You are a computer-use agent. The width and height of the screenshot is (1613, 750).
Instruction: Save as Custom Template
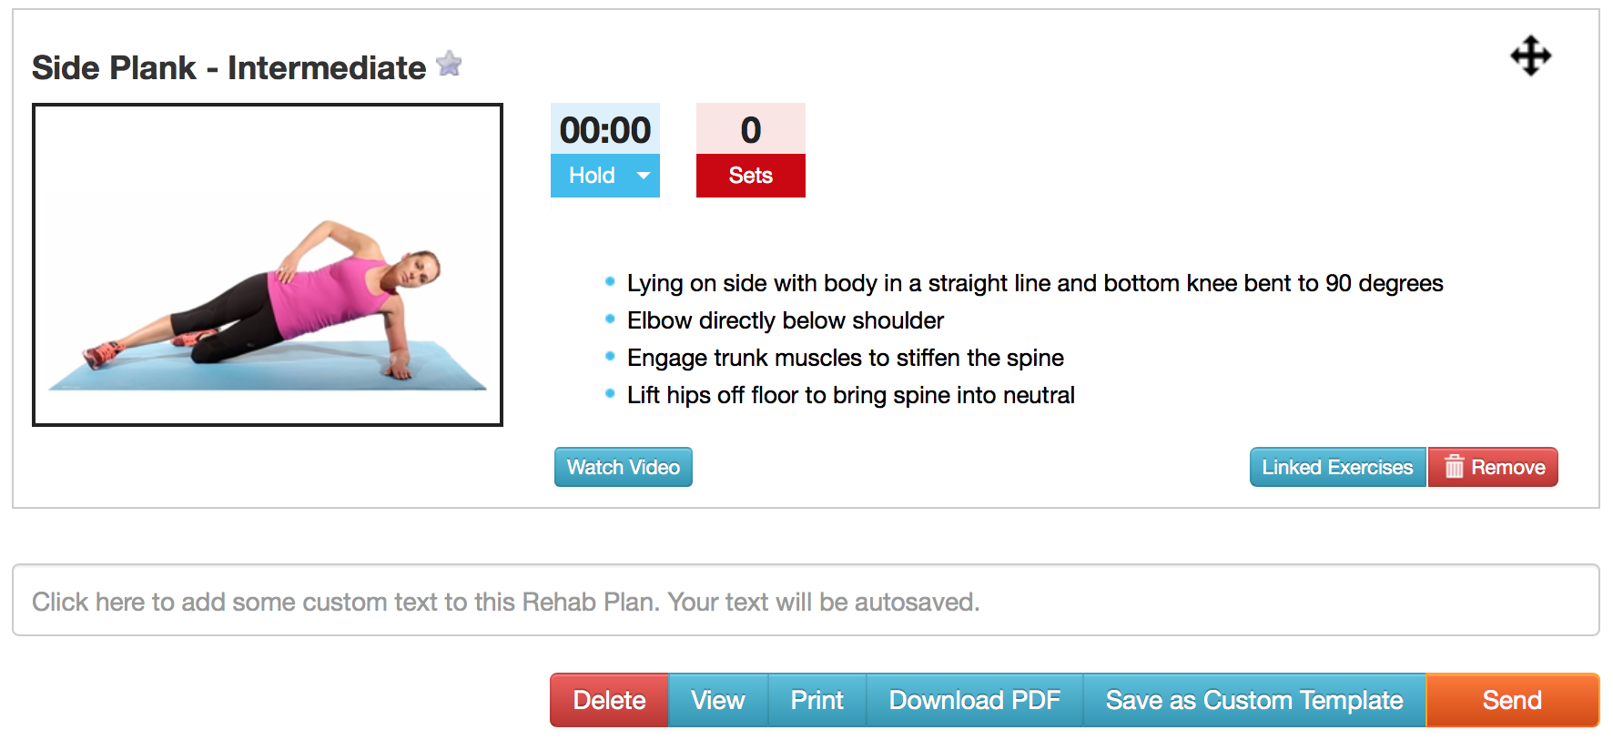[1253, 700]
